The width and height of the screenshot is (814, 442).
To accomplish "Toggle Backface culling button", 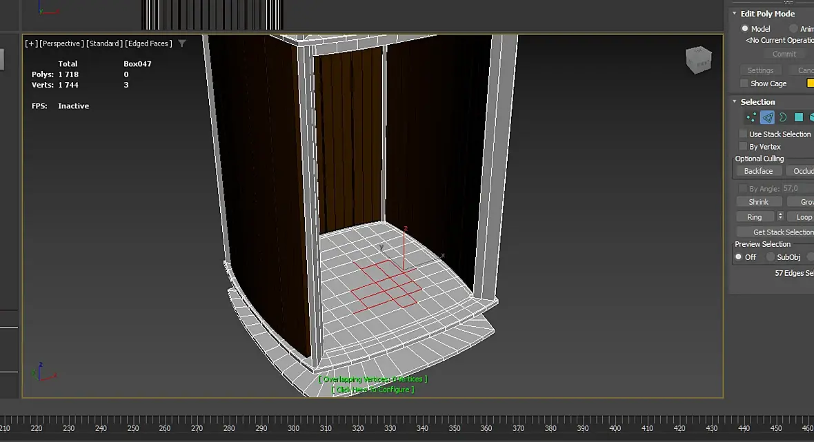I will (x=758, y=171).
